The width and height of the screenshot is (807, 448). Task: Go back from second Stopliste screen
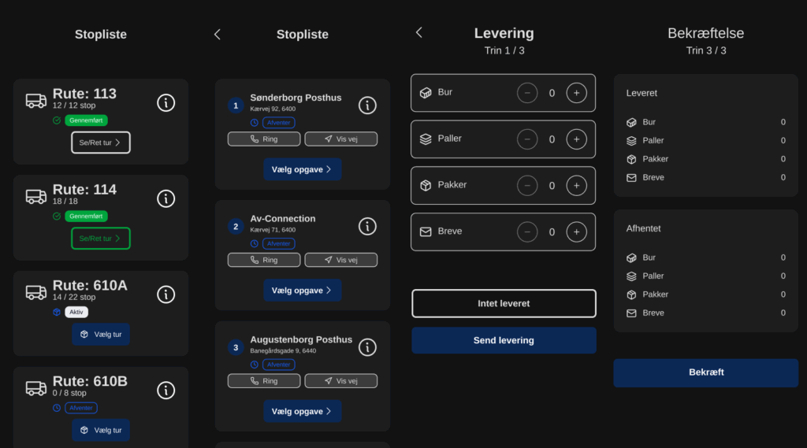[x=218, y=35]
